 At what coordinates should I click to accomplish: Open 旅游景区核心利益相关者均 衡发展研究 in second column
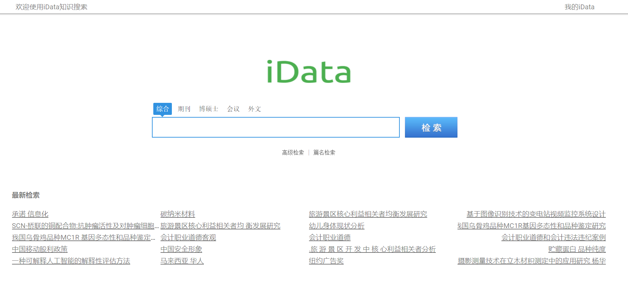[220, 226]
